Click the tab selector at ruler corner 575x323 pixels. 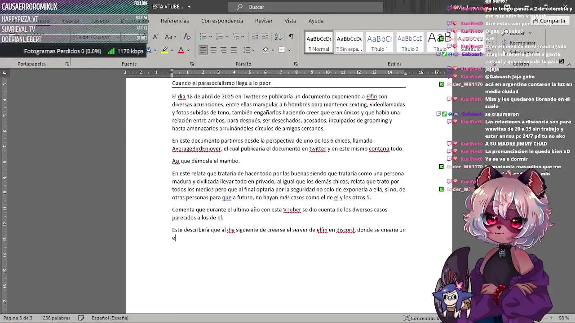click(x=4, y=72)
